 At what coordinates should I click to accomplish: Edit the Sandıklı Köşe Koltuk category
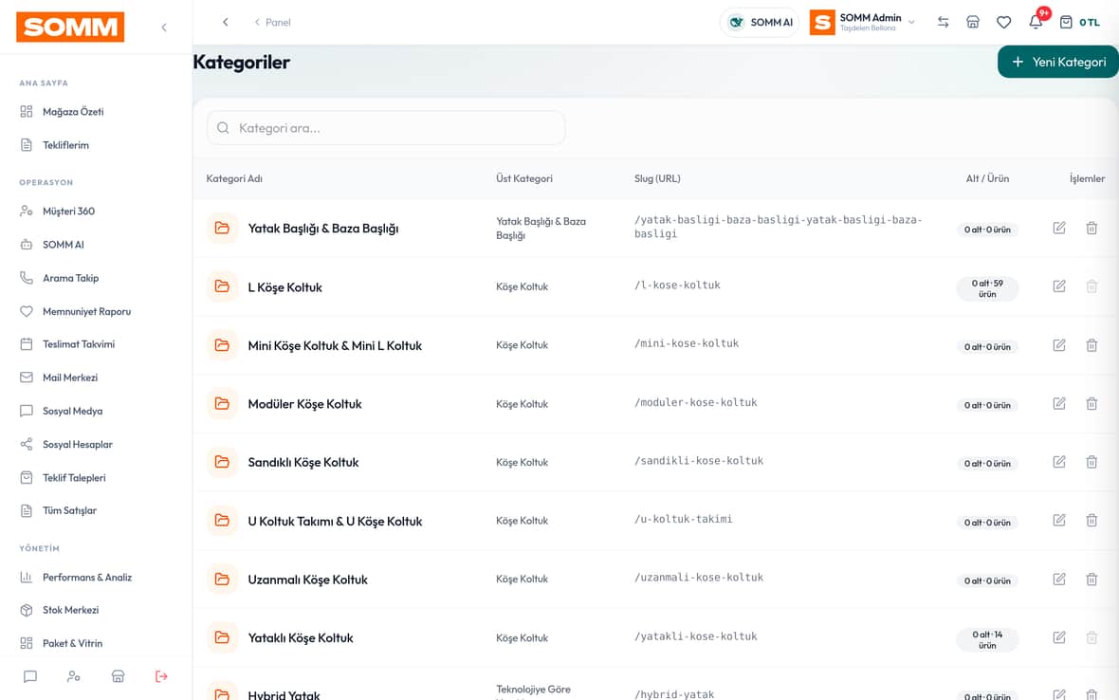click(1059, 462)
